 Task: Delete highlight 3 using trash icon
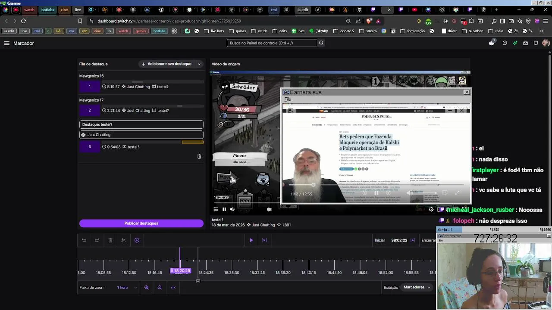point(199,157)
